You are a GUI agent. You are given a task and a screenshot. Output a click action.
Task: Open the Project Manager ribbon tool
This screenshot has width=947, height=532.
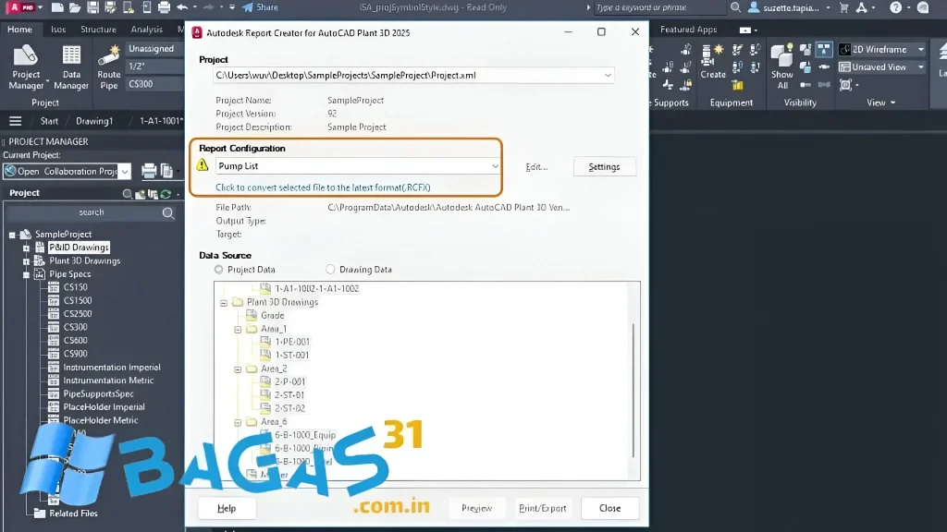tap(26, 67)
